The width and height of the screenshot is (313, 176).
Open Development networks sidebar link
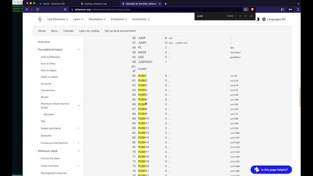tap(53, 173)
